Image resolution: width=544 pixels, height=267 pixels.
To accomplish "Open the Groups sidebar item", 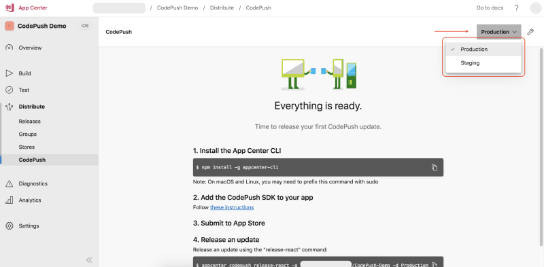I will [x=28, y=135].
